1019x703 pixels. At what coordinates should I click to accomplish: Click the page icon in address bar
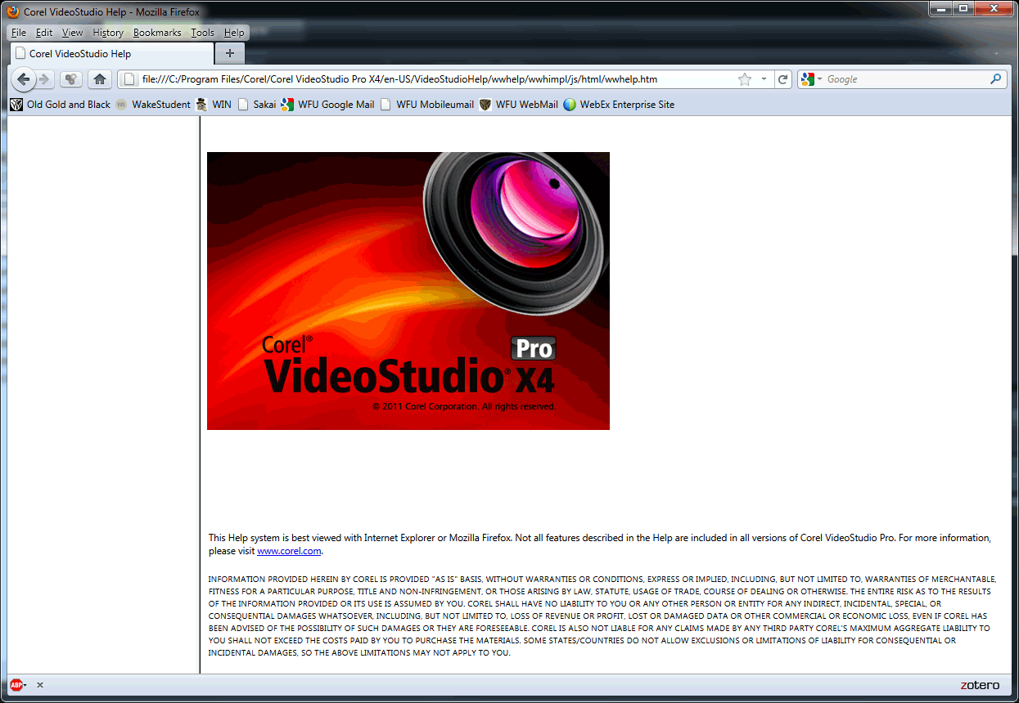129,79
